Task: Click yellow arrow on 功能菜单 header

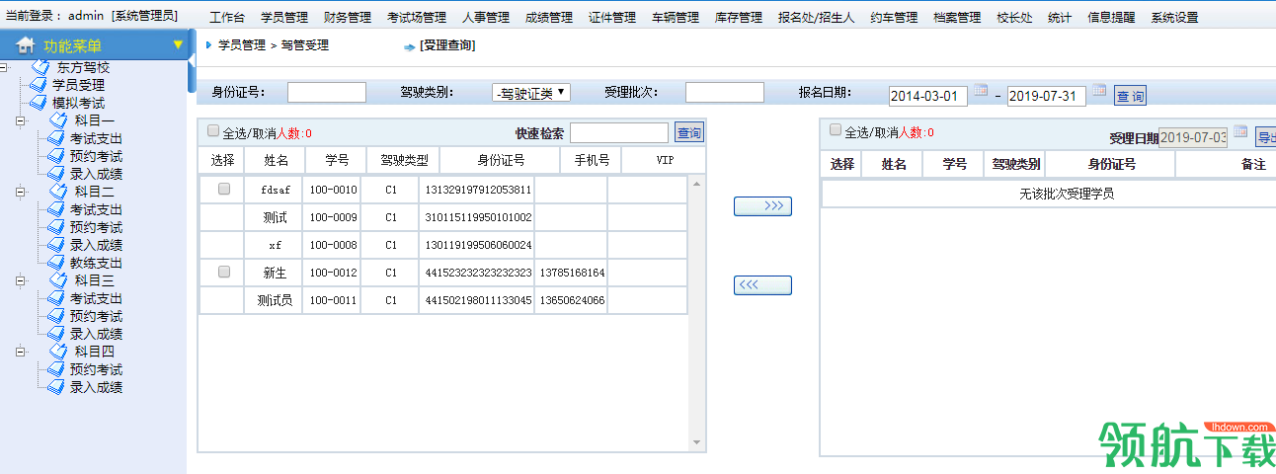Action: [178, 44]
